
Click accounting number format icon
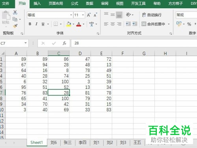pos(179,24)
